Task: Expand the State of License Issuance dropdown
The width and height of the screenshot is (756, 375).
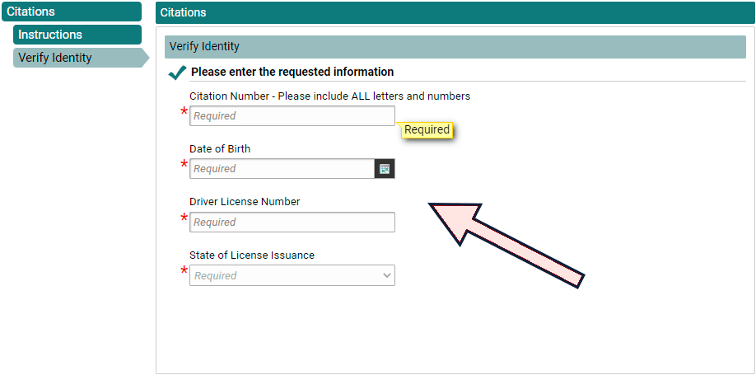Action: click(292, 275)
